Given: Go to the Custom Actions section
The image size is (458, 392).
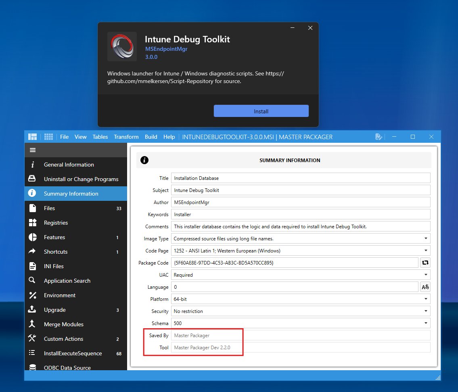Looking at the screenshot, I should (75, 339).
